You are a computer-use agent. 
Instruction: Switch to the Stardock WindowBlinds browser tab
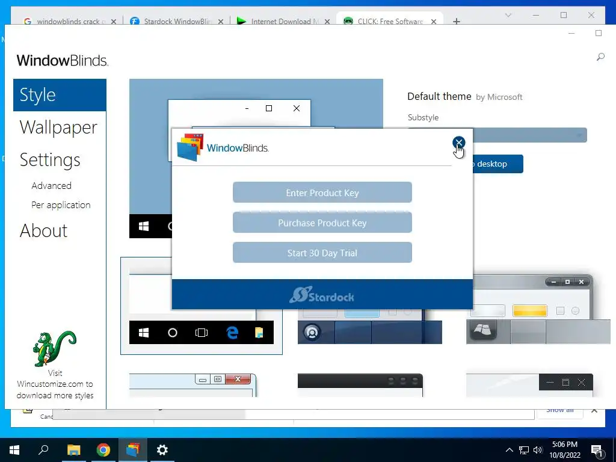coord(176,21)
